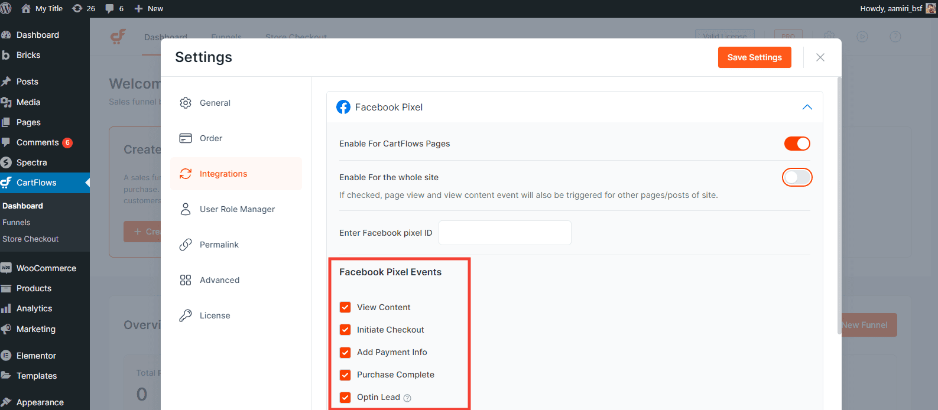Turn on Enable For the whole site

[x=797, y=177]
